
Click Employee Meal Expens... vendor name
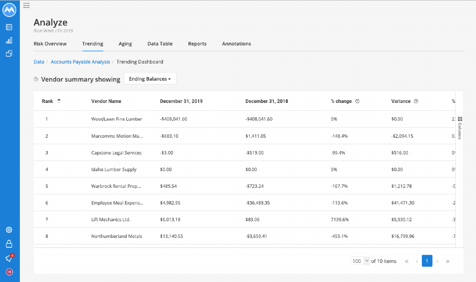point(117,203)
